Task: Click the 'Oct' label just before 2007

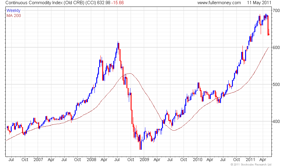Action: tap(25, 160)
